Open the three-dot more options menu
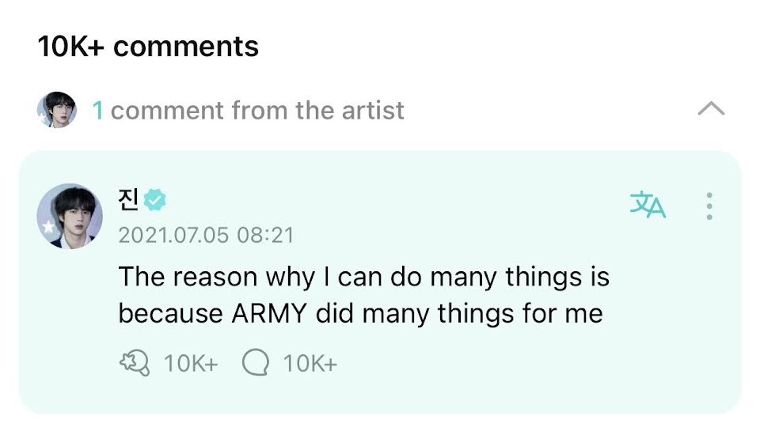 click(x=709, y=206)
